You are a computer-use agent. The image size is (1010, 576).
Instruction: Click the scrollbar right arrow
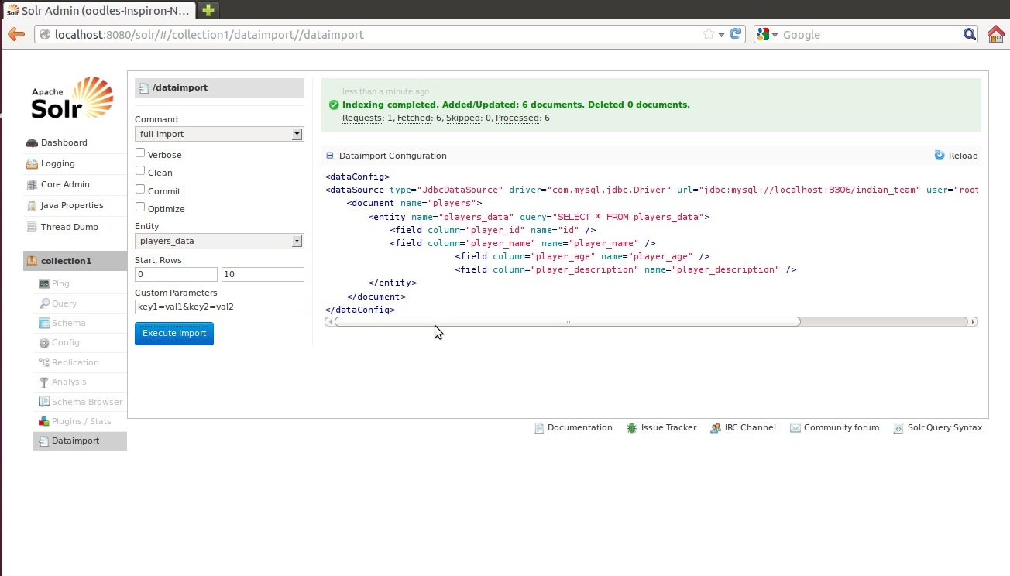974,322
